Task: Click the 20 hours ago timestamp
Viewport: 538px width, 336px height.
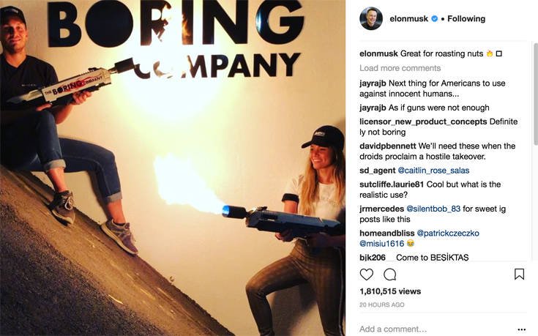Action: (382, 305)
